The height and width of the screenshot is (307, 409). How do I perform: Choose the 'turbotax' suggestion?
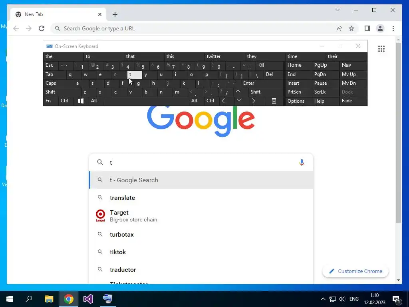(x=201, y=234)
